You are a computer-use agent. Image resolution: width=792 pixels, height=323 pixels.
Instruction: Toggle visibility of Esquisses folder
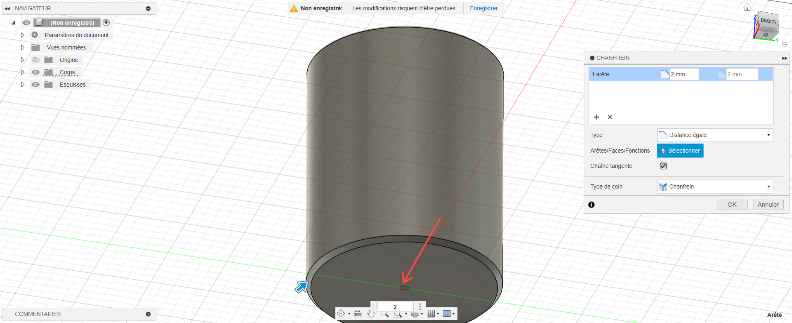pyautogui.click(x=36, y=85)
